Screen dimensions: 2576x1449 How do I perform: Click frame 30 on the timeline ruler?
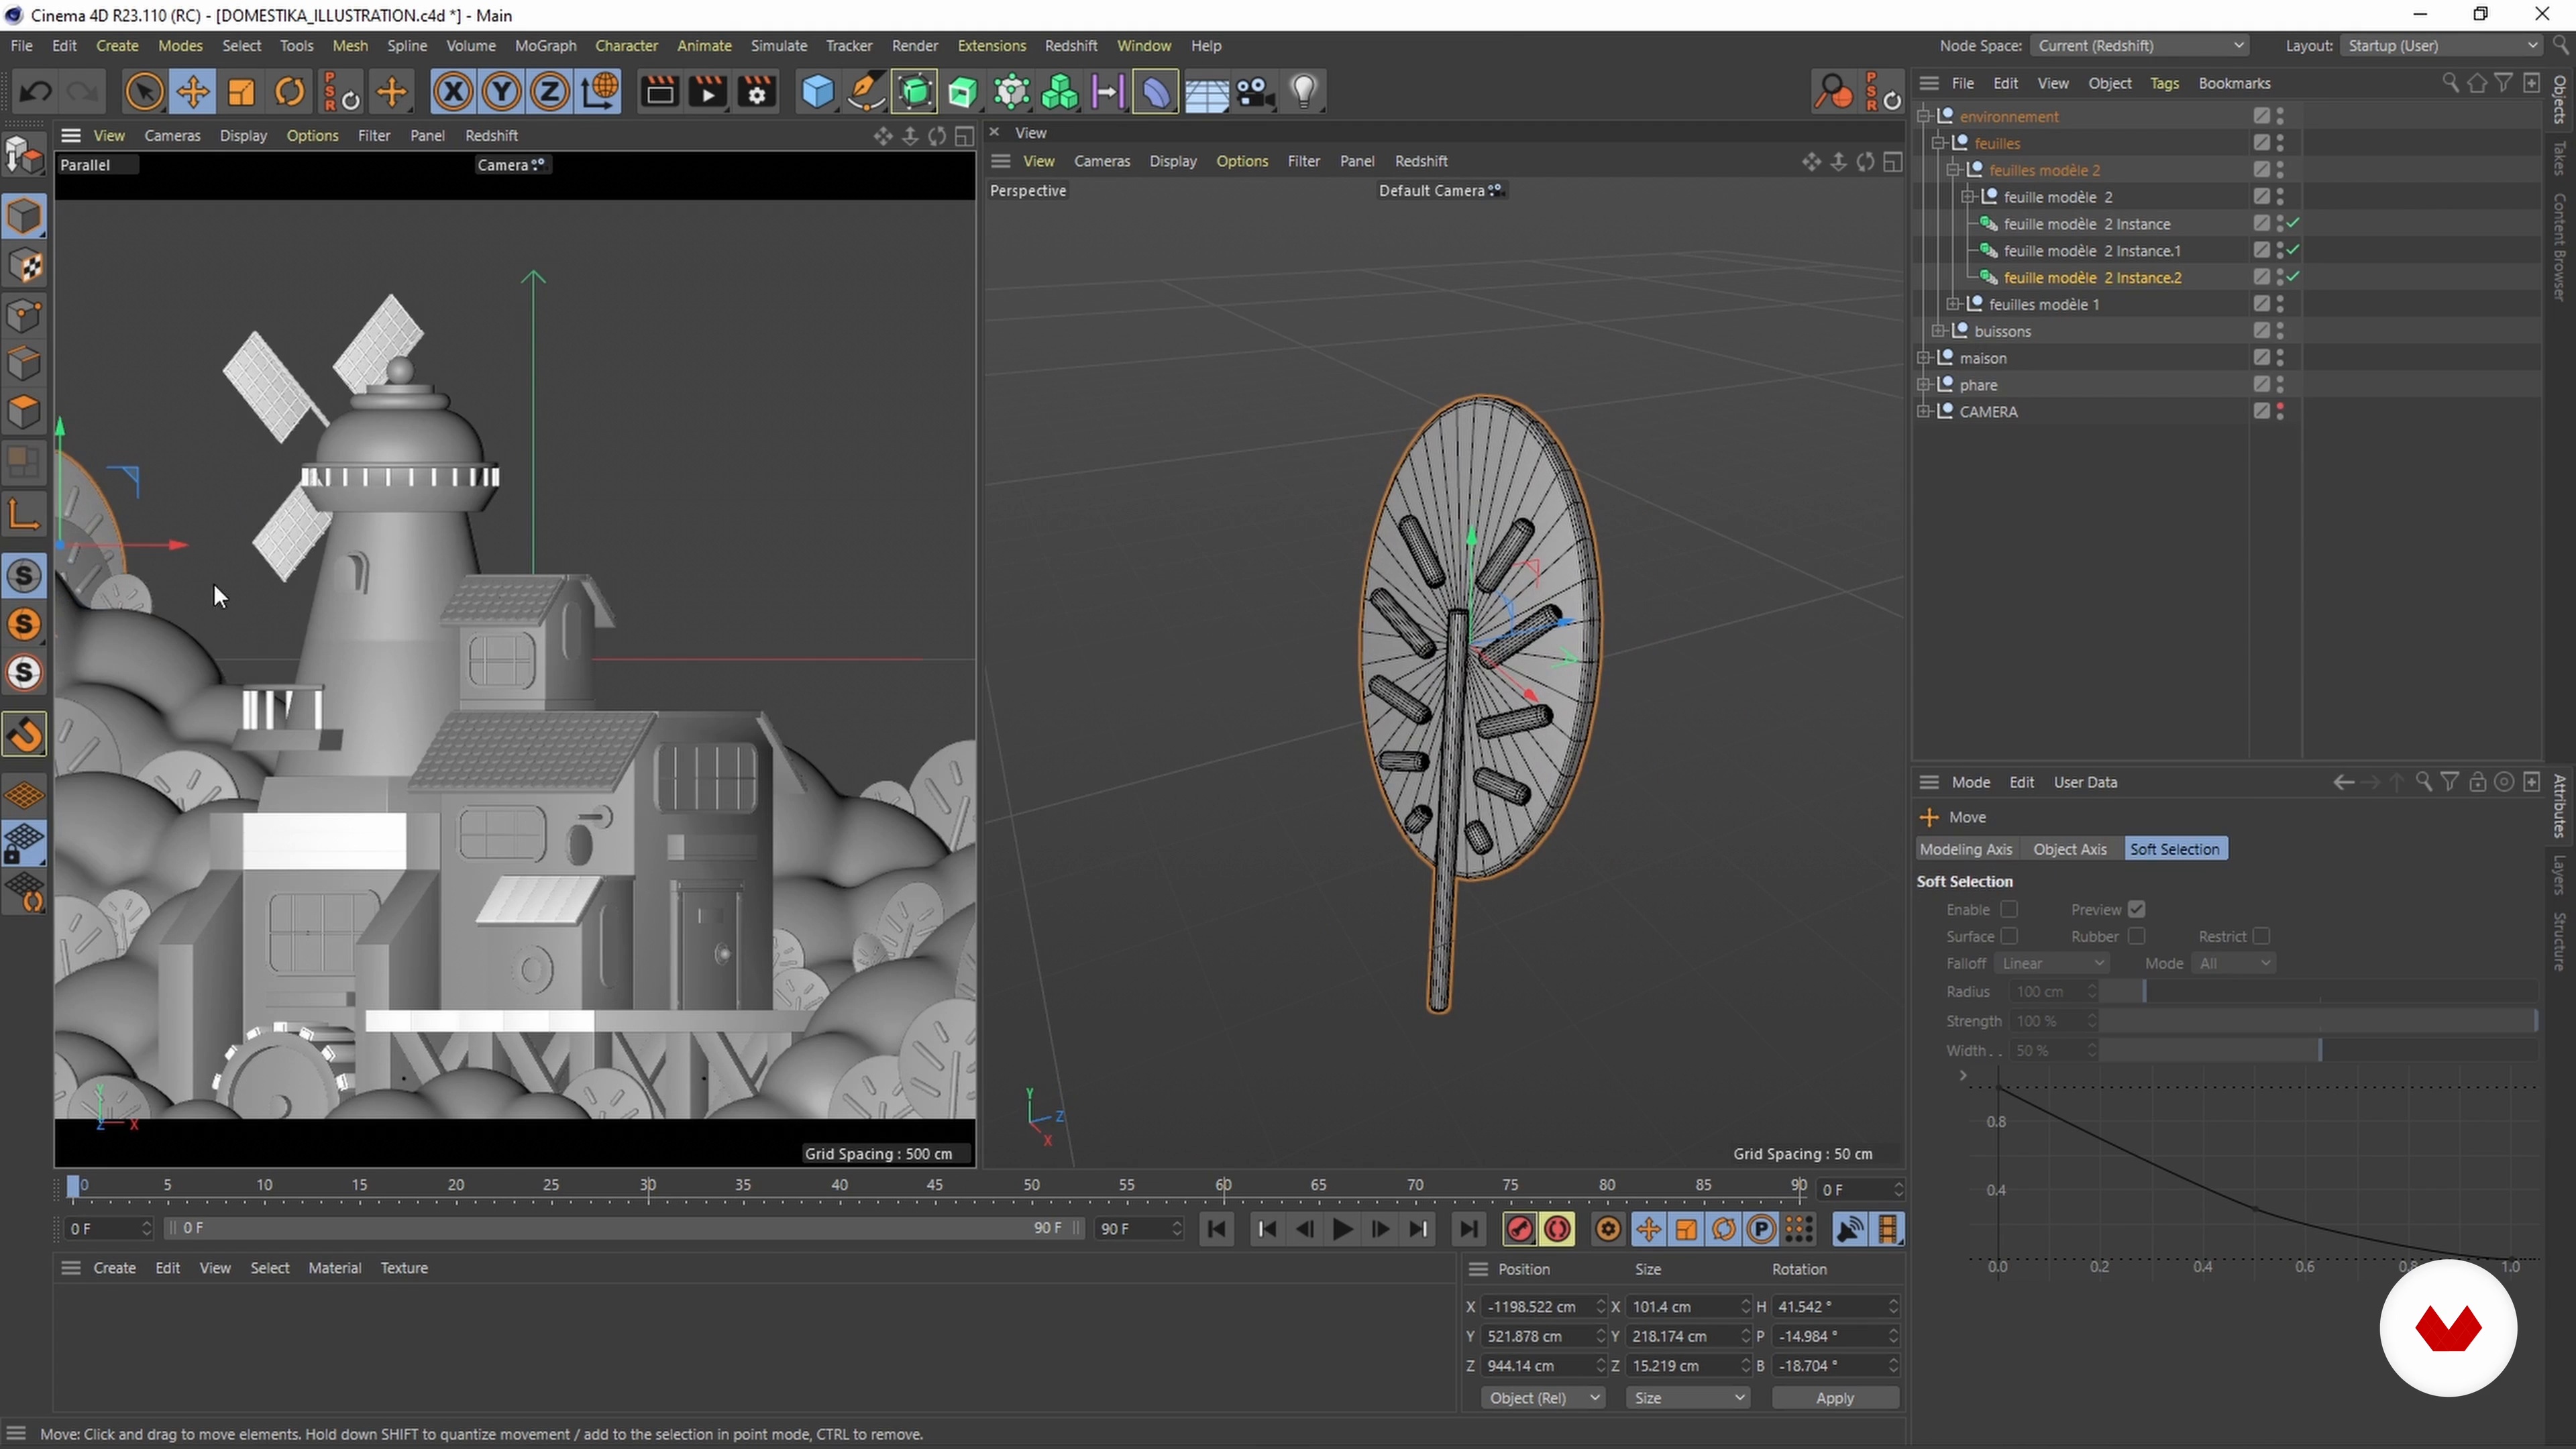tap(648, 1185)
